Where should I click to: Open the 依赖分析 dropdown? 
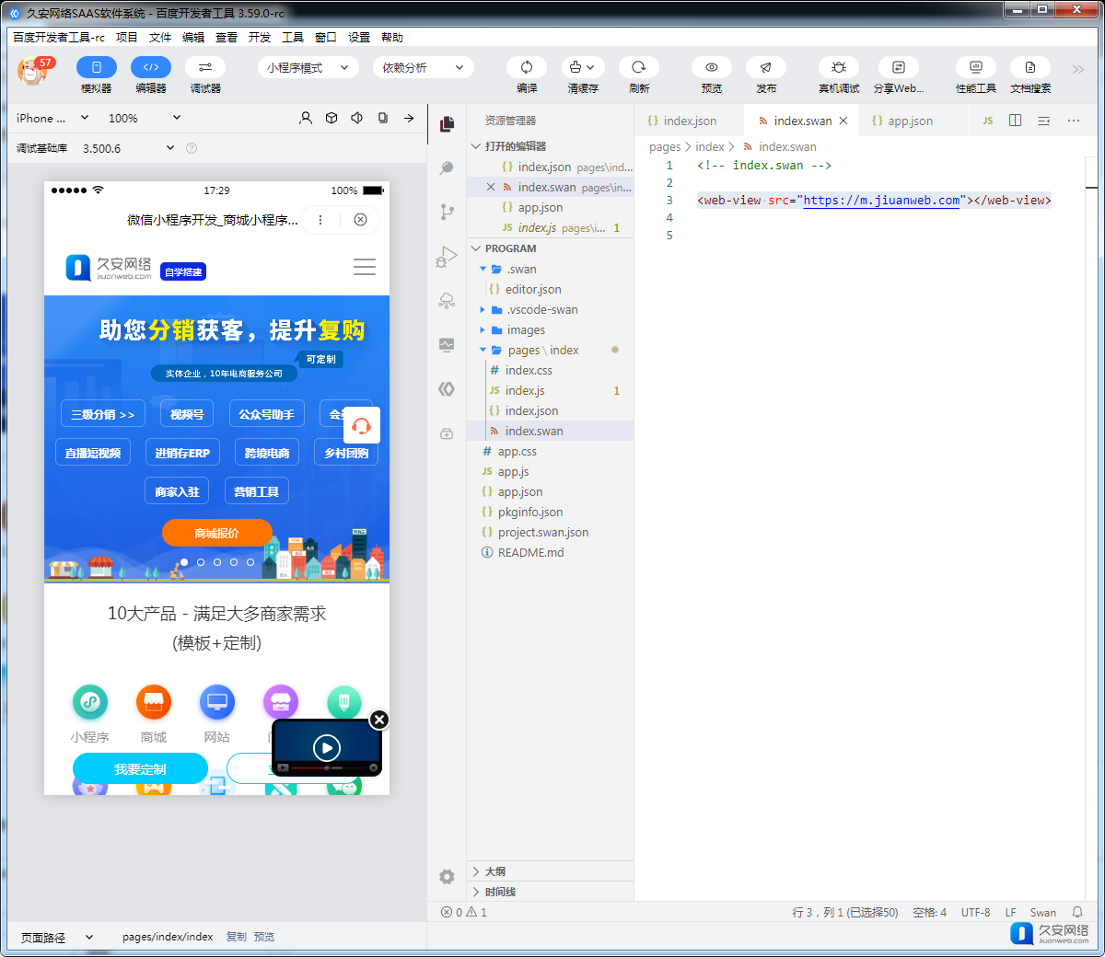coord(424,67)
